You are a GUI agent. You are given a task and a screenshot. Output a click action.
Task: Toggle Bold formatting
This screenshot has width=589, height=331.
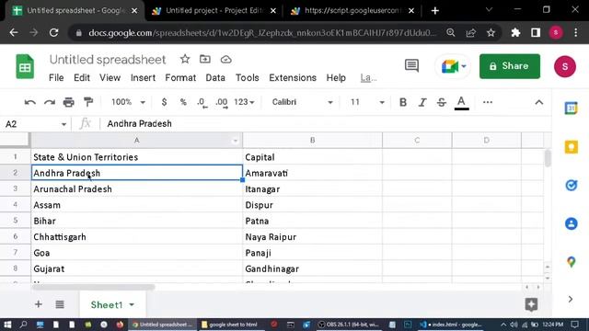tap(403, 102)
